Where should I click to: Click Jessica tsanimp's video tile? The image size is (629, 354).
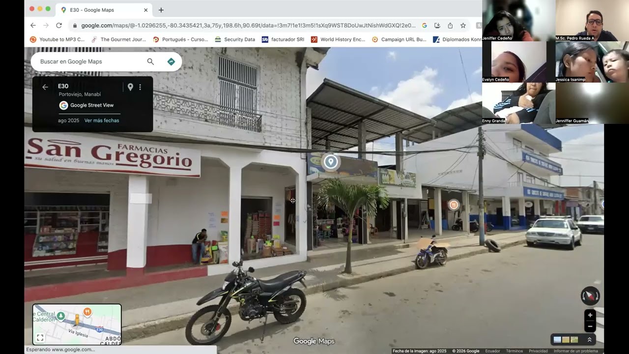[592, 62]
